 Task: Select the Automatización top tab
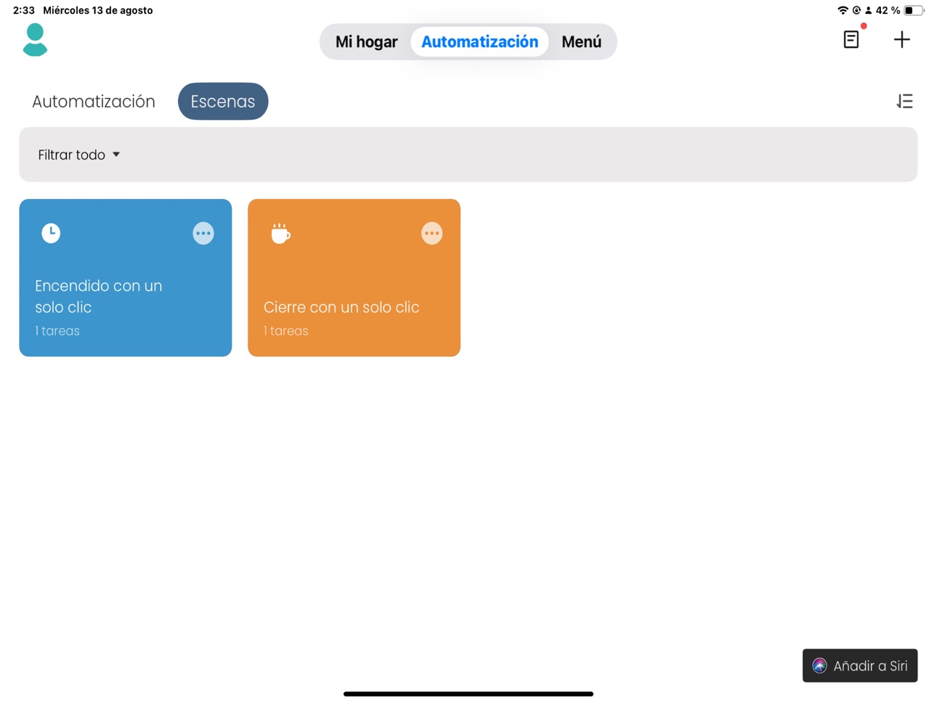pyautogui.click(x=479, y=42)
